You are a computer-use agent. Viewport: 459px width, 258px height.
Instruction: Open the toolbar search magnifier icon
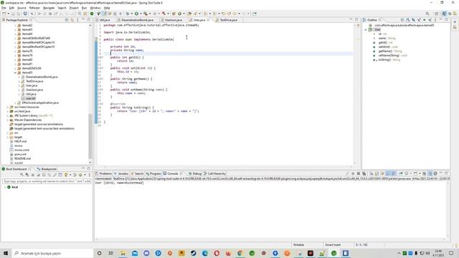point(427,14)
